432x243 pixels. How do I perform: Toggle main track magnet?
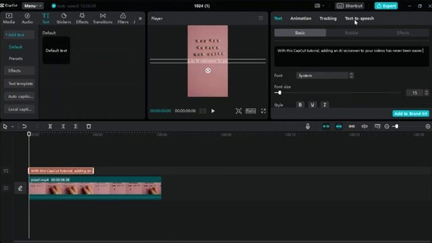tap(326, 126)
